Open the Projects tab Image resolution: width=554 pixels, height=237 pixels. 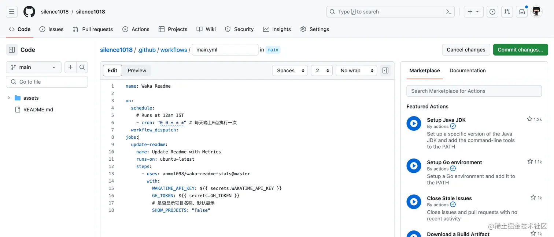[x=173, y=29]
